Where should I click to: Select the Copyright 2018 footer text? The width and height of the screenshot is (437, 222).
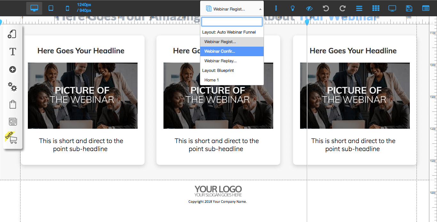pyautogui.click(x=218, y=202)
